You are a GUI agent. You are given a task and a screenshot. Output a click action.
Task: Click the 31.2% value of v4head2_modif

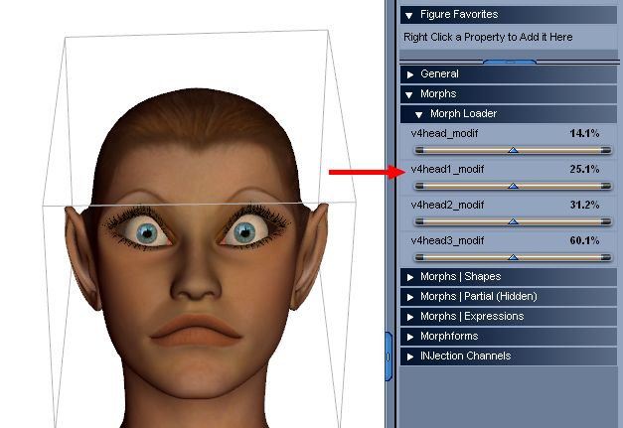[584, 205]
